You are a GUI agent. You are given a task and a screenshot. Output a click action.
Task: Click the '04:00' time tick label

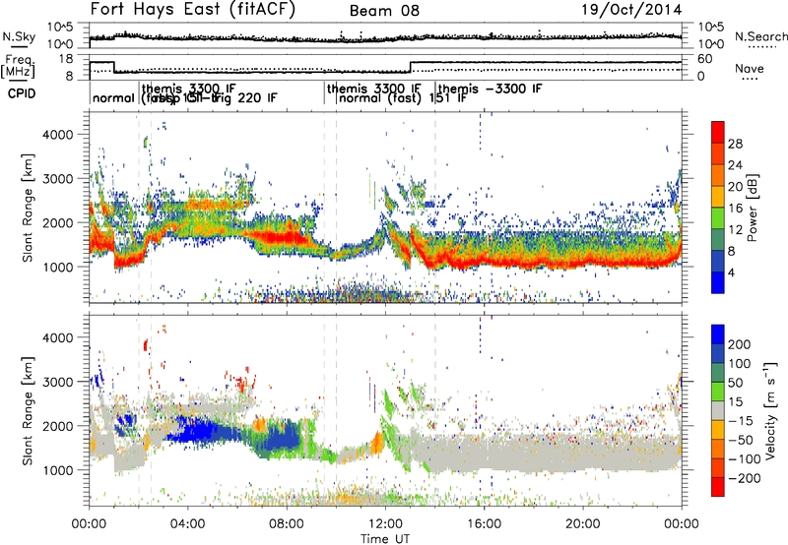(x=187, y=524)
